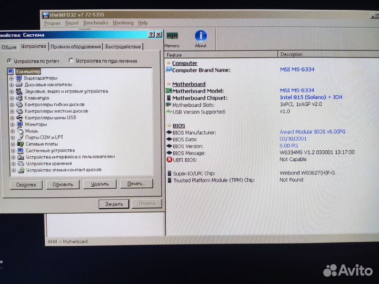Click the Устройство чтения компакт-дисков icon
This screenshot has width=379, height=284.
[x=21, y=170]
